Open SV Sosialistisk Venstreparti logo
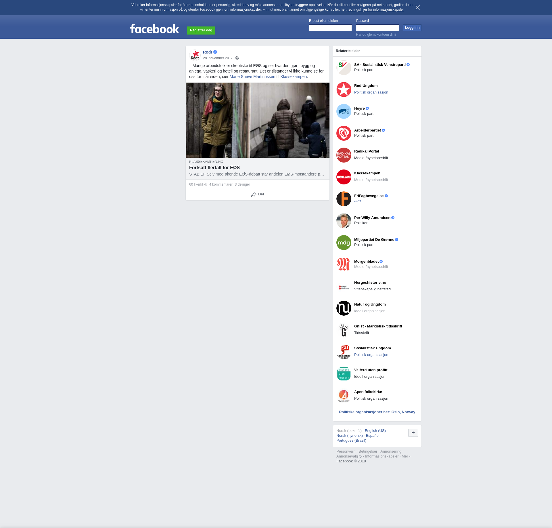Image resolution: width=552 pixels, height=528 pixels. 344,68
